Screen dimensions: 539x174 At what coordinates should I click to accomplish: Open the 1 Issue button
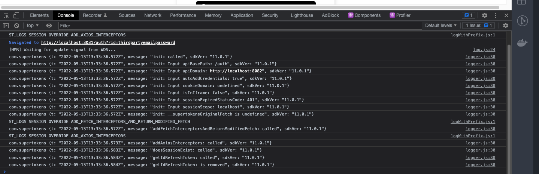478,25
